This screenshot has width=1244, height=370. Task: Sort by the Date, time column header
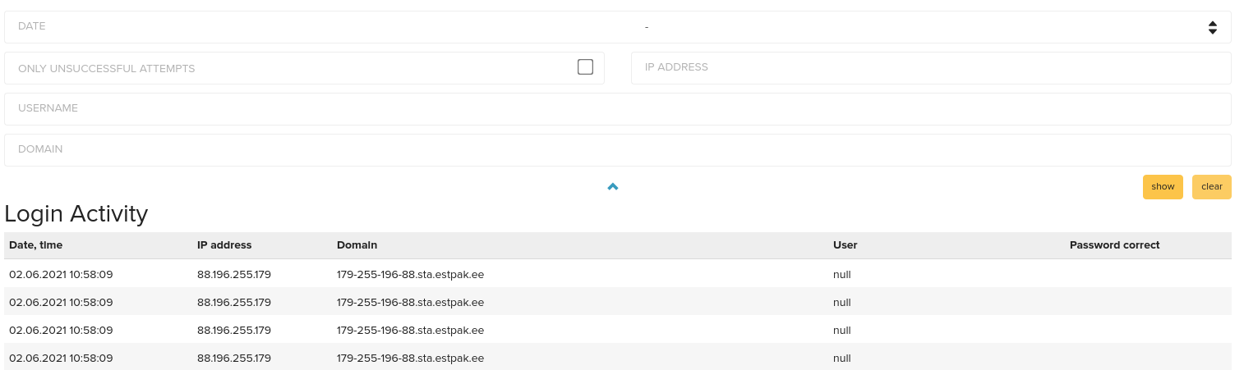pos(35,245)
